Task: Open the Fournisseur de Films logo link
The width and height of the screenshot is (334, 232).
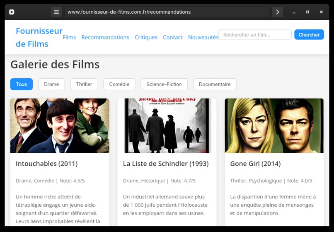Action: [x=39, y=37]
